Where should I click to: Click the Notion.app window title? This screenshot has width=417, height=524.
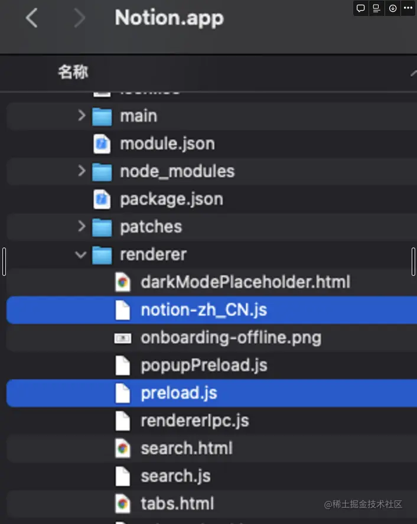click(x=170, y=18)
